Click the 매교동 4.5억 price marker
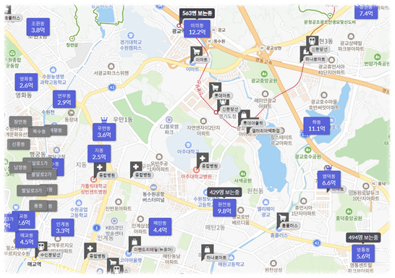Image resolution: width=395 pixels, height=278 pixels. [27, 239]
